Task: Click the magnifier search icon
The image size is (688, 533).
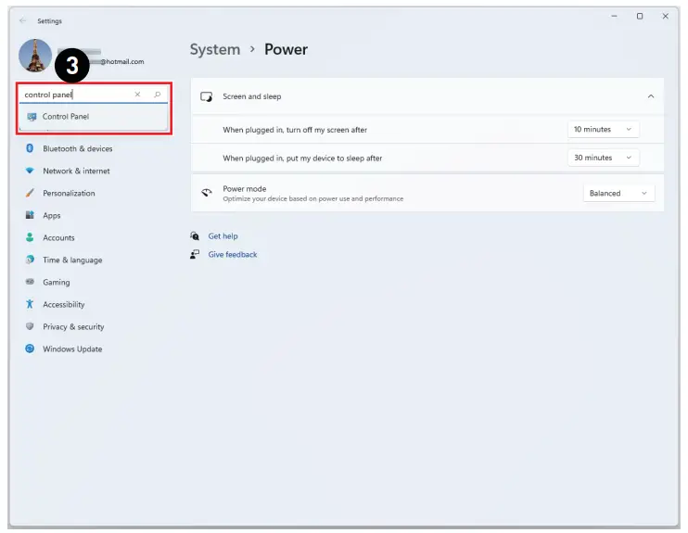Action: pos(157,95)
